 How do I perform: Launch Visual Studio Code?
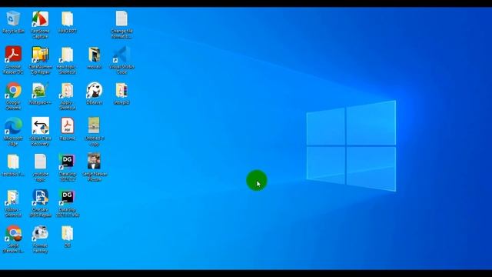(x=121, y=60)
